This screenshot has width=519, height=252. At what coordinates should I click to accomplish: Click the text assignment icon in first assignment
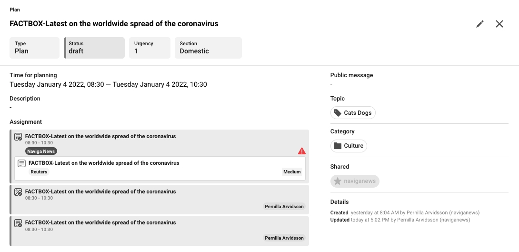18,137
